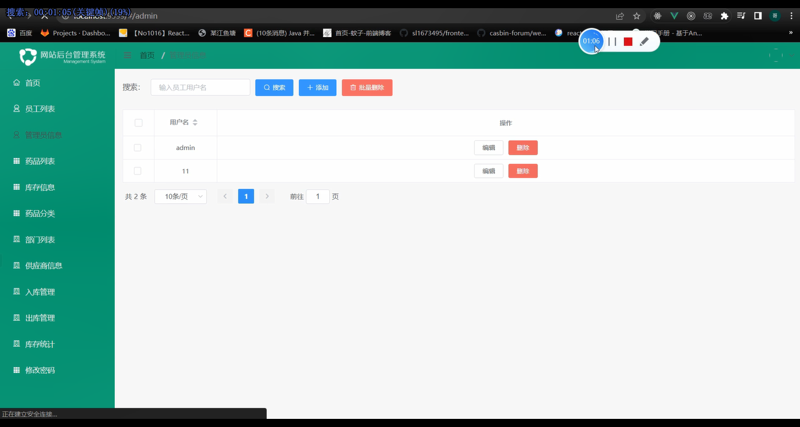The width and height of the screenshot is (800, 427).
Task: Collapse the sidebar with the hamburger icon
Action: pyautogui.click(x=127, y=56)
